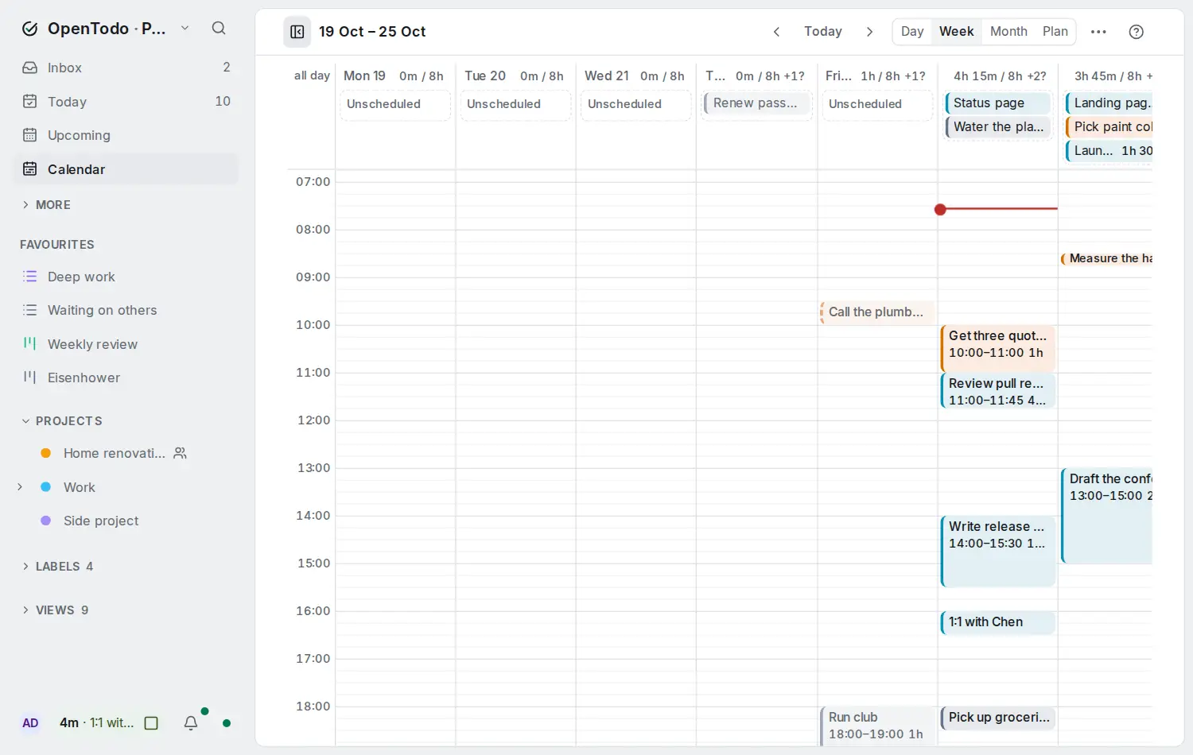
Task: Click the Deep work list icon
Action: [30, 277]
